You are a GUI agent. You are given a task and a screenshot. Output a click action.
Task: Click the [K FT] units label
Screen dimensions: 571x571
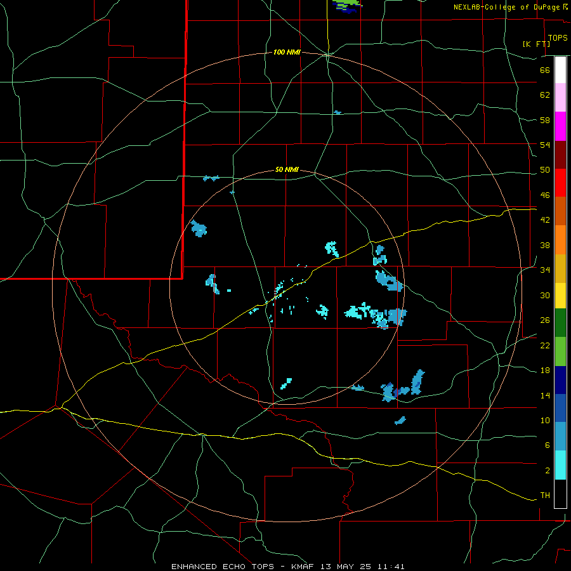(536, 44)
